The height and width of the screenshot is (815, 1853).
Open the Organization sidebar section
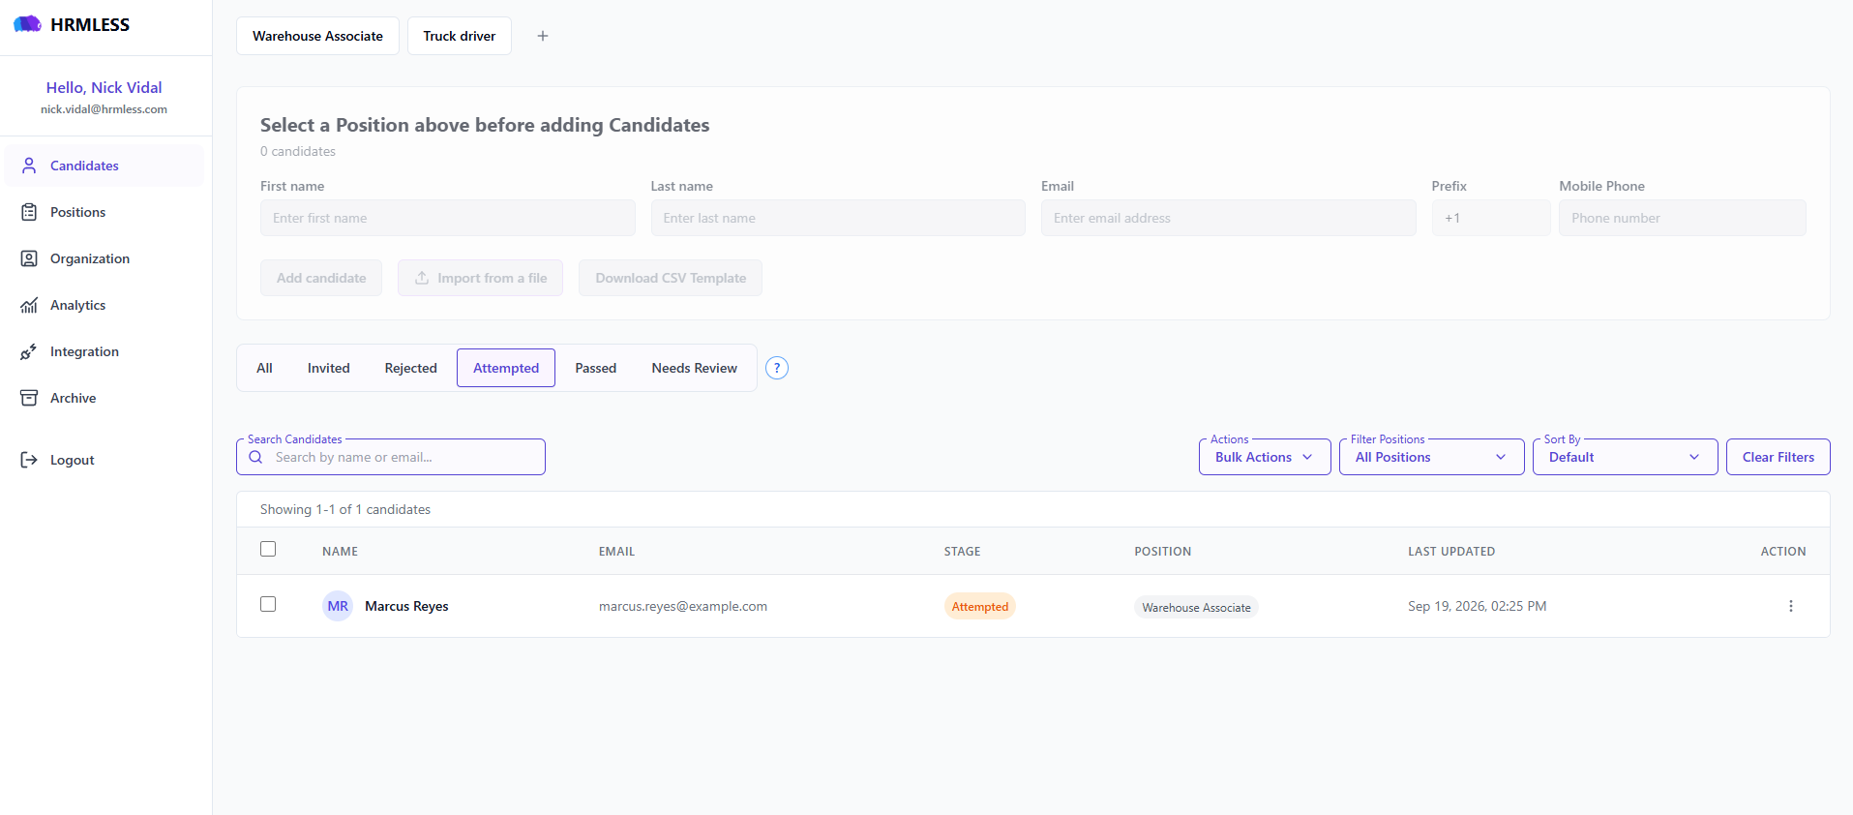coord(104,258)
